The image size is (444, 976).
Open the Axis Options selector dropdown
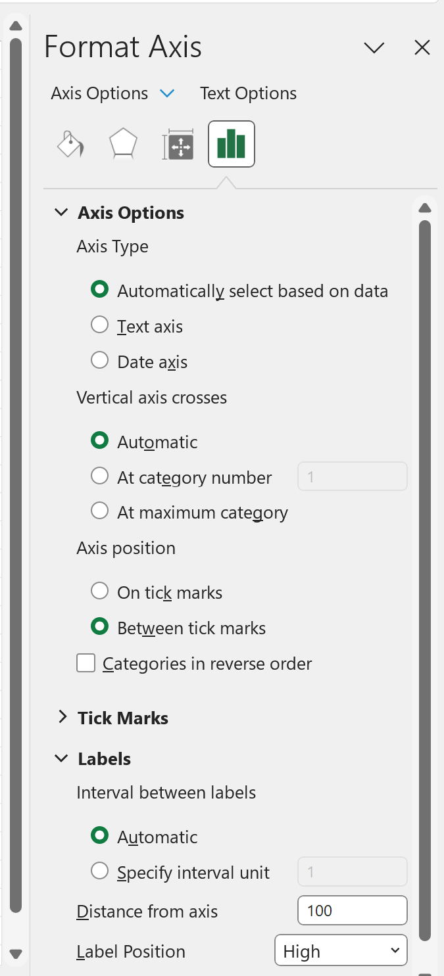168,93
